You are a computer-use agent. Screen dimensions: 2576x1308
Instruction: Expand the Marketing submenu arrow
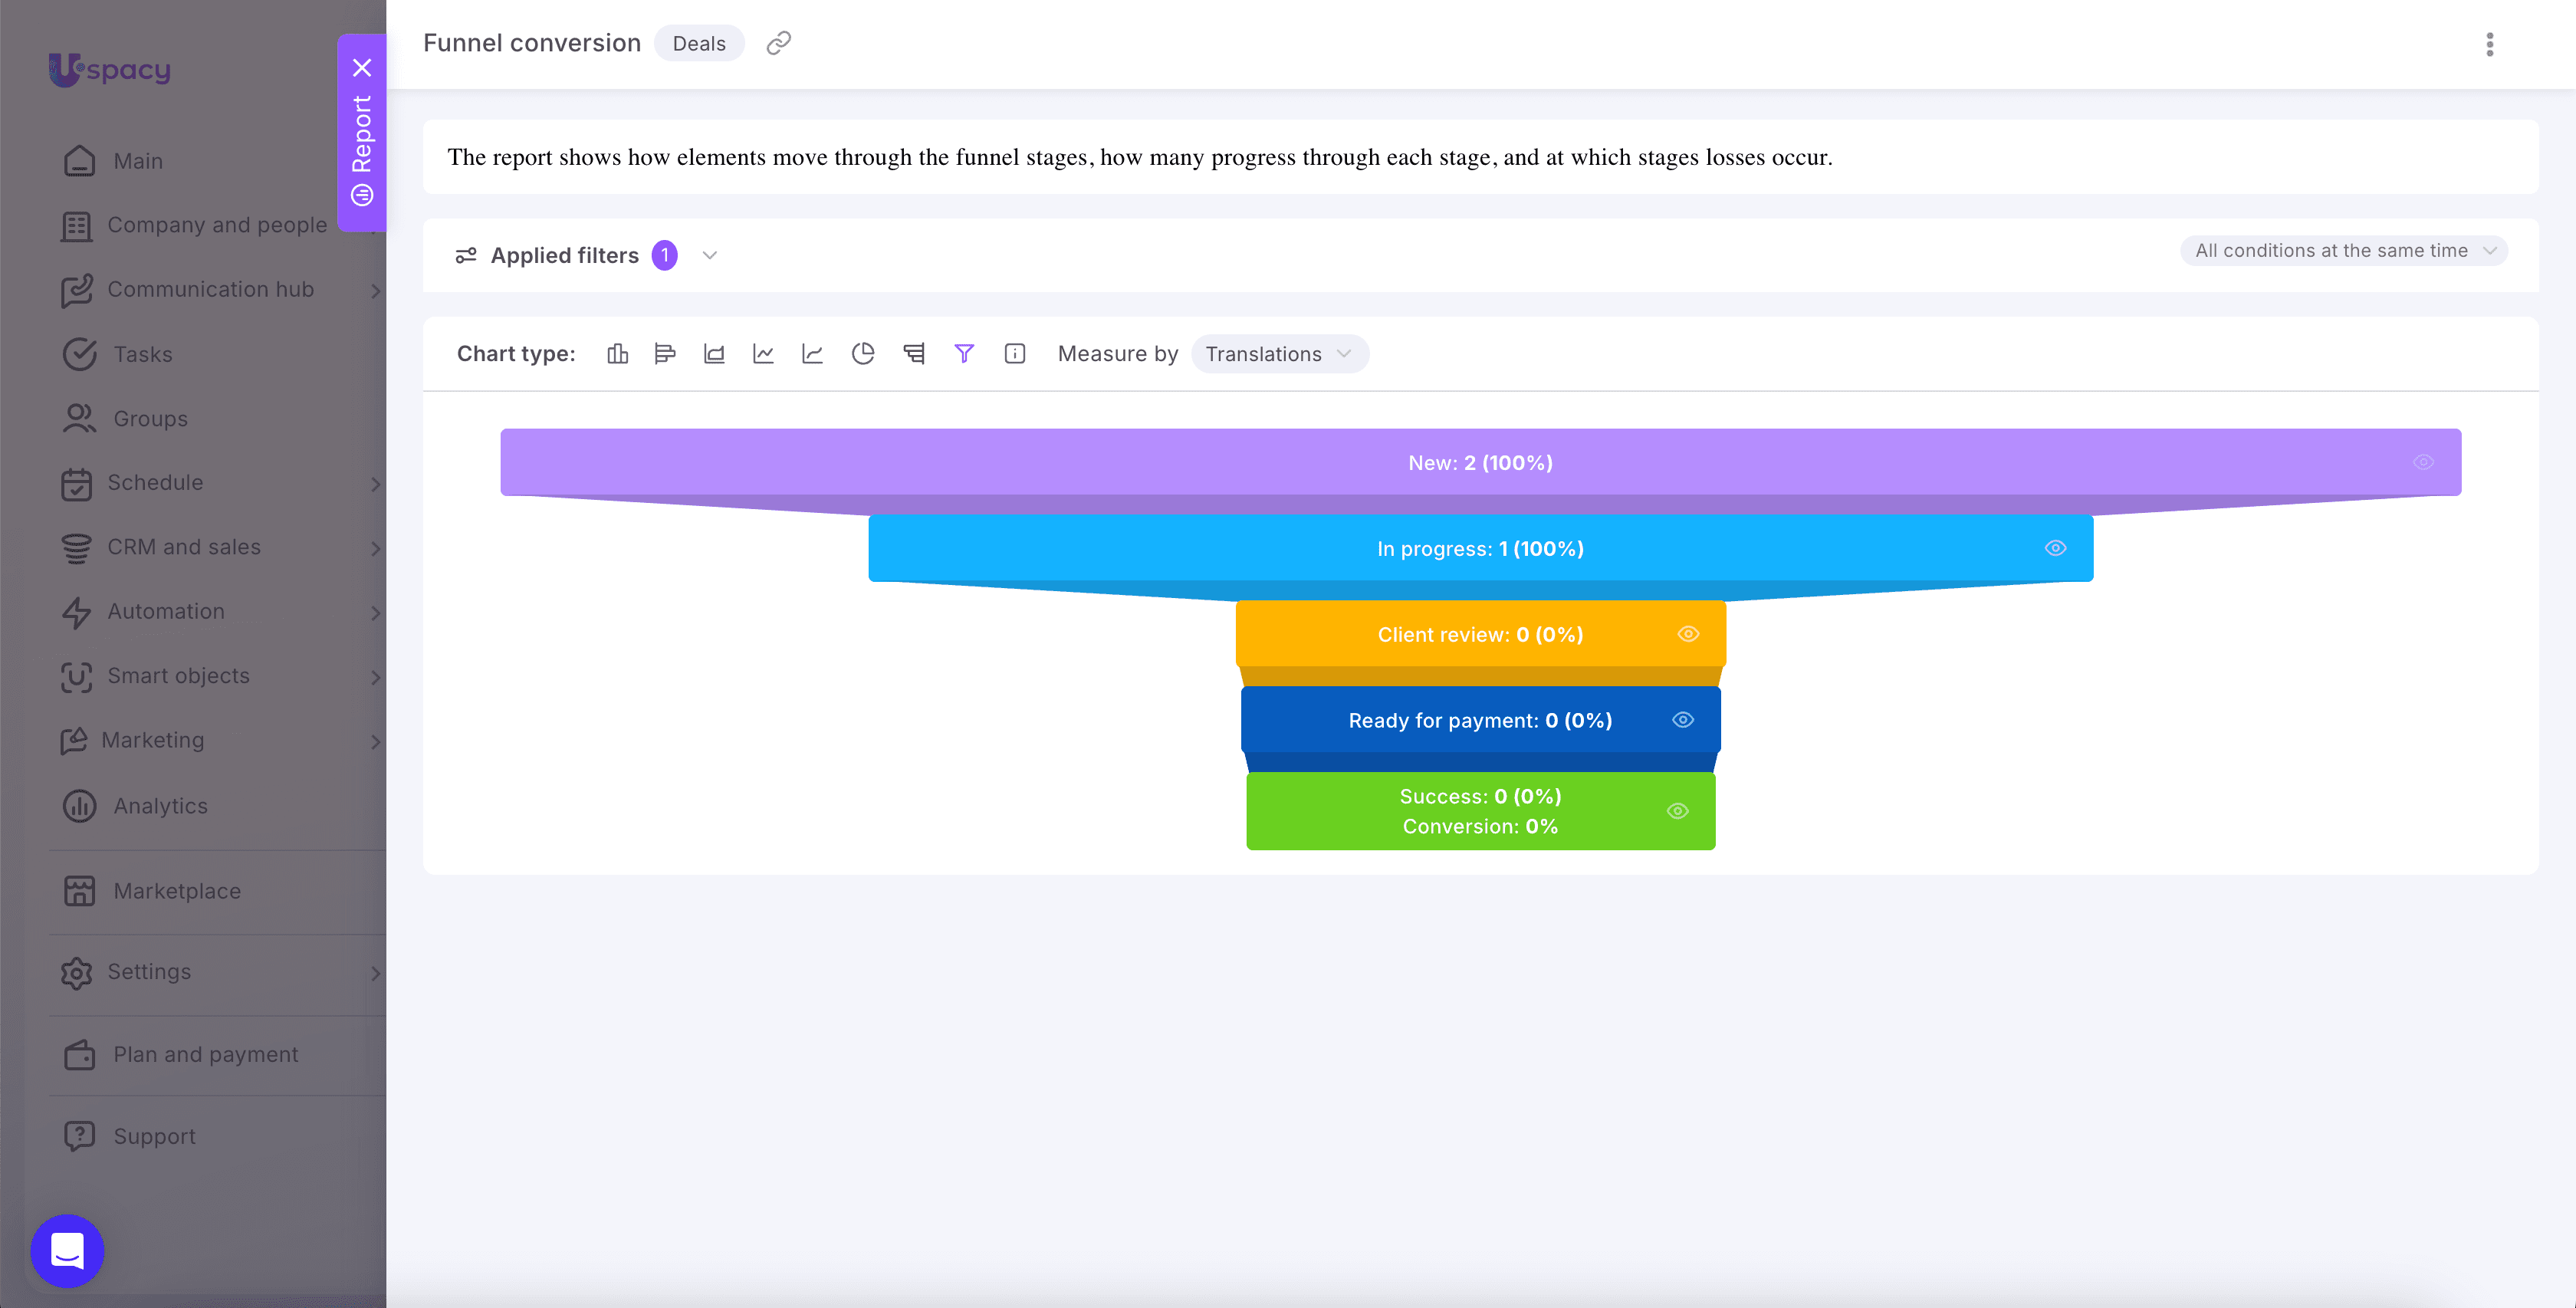[375, 741]
